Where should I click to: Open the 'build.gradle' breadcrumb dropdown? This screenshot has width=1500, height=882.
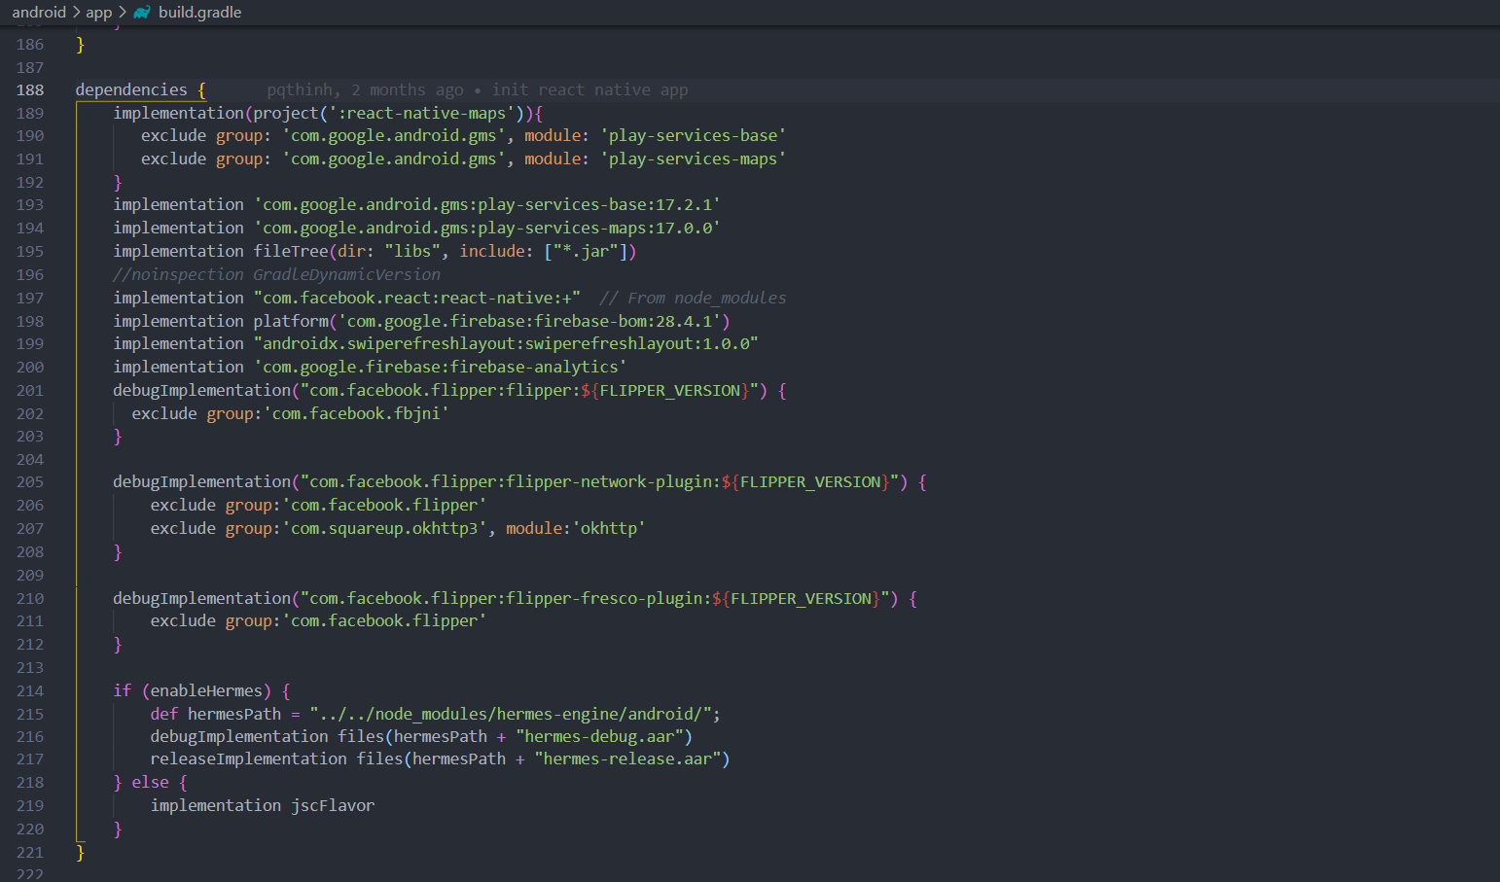point(201,13)
